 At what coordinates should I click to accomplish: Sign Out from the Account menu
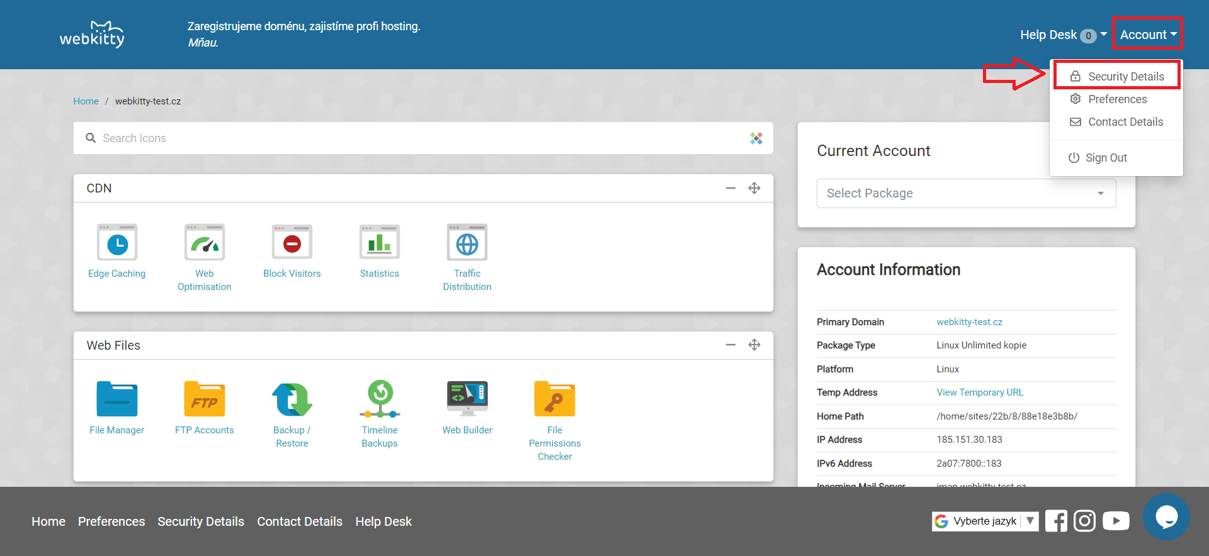[x=1116, y=158]
